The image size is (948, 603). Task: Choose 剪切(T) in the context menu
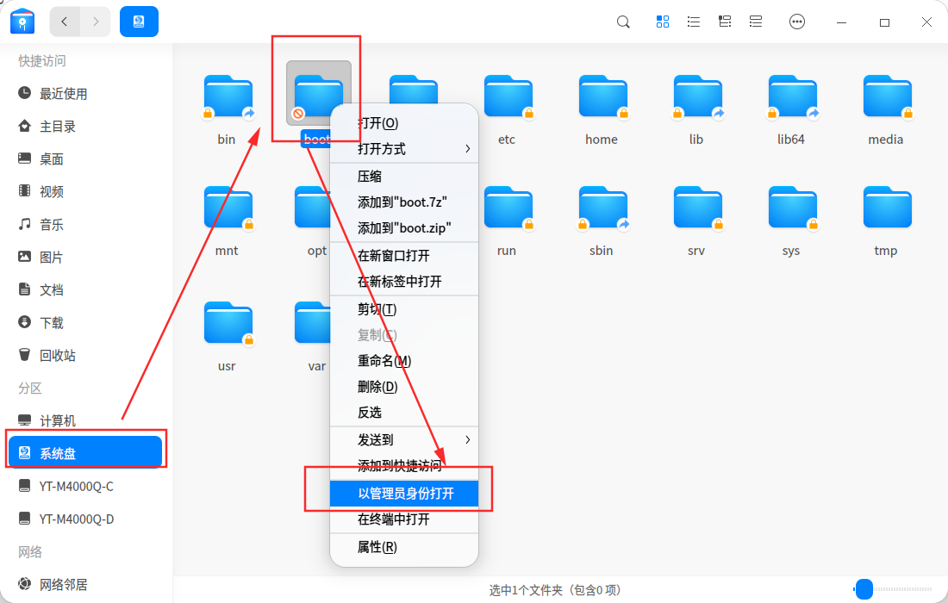(404, 309)
